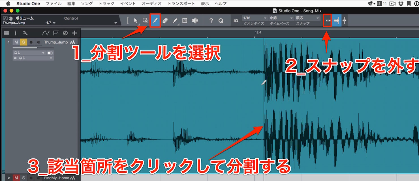Select the Listen speaker tool
Image resolution: width=419 pixels, height=181 pixels.
pyautogui.click(x=195, y=21)
